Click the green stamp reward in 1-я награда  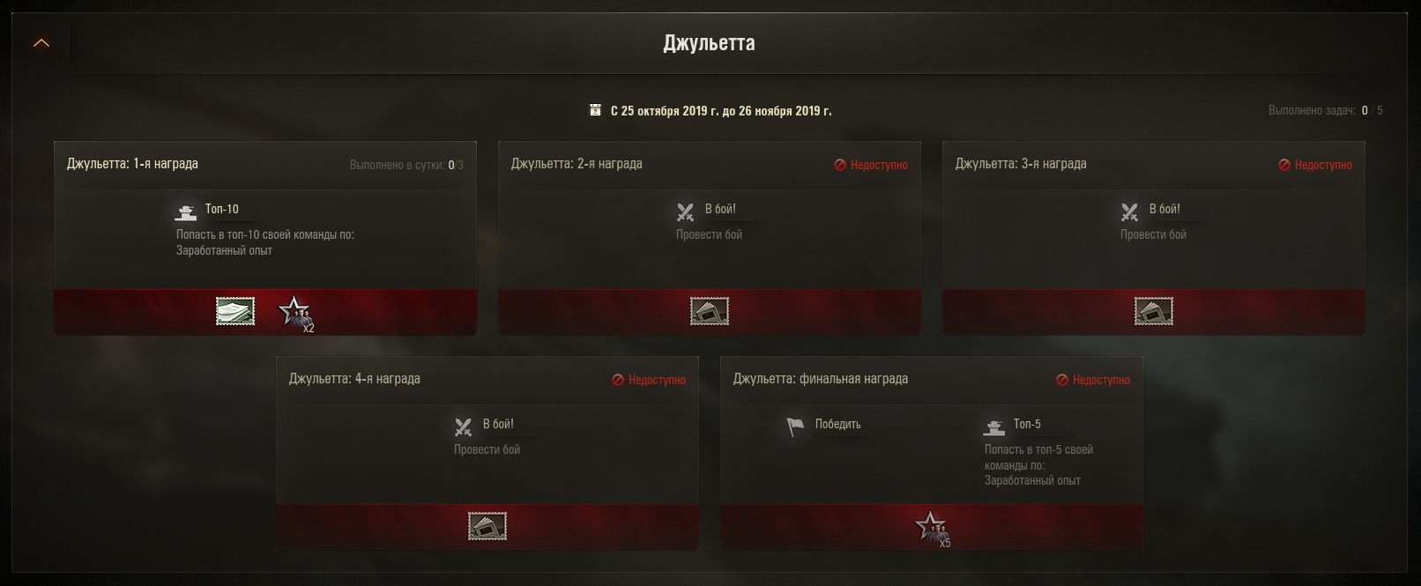pyautogui.click(x=235, y=311)
